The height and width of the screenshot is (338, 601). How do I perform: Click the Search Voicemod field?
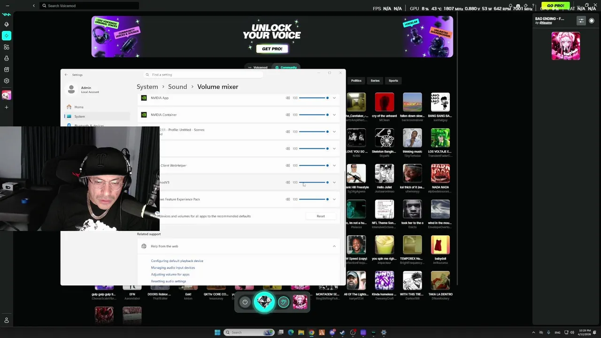[x=89, y=6]
